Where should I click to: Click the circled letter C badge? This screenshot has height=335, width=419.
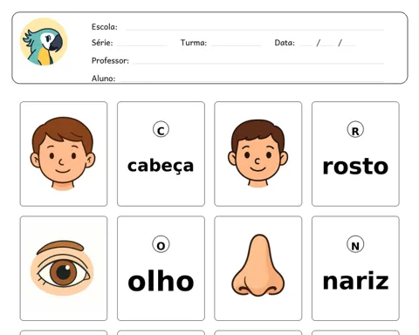(161, 130)
